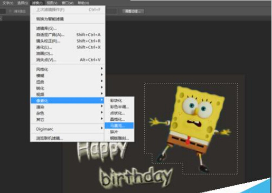Open the 选择(S) menu in menu bar
Image resolution: width=272 pixels, height=193 pixels.
pos(23,3)
